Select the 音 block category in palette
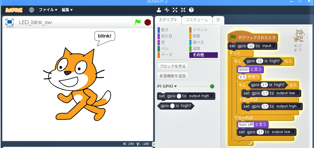The image size is (314, 148). click(x=161, y=43)
